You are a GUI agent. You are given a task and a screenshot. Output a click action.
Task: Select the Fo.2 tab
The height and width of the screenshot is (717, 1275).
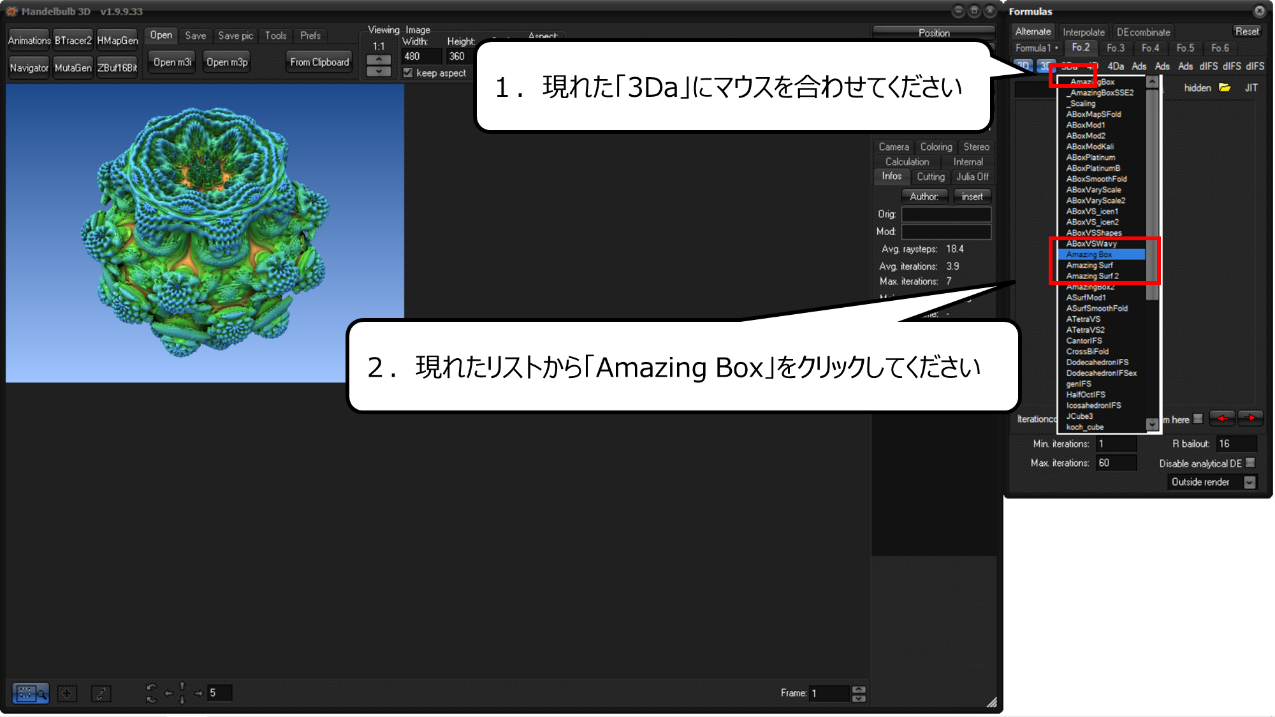pos(1081,48)
